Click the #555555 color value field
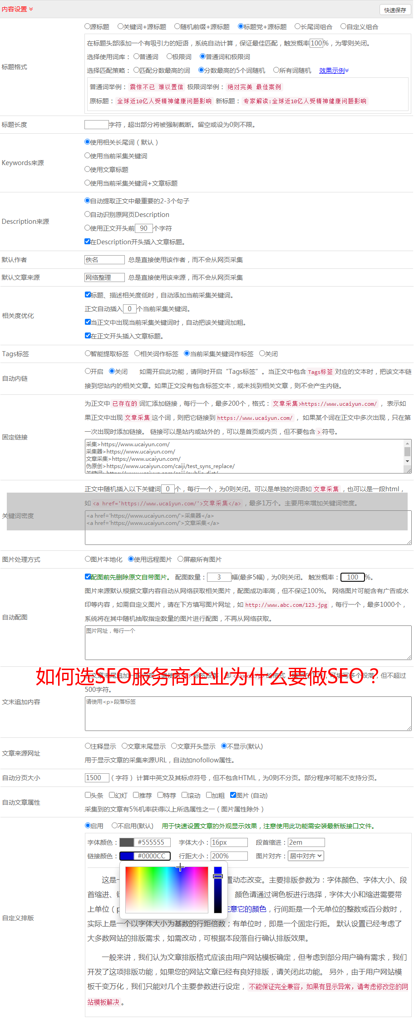The image size is (414, 1023). 153,842
